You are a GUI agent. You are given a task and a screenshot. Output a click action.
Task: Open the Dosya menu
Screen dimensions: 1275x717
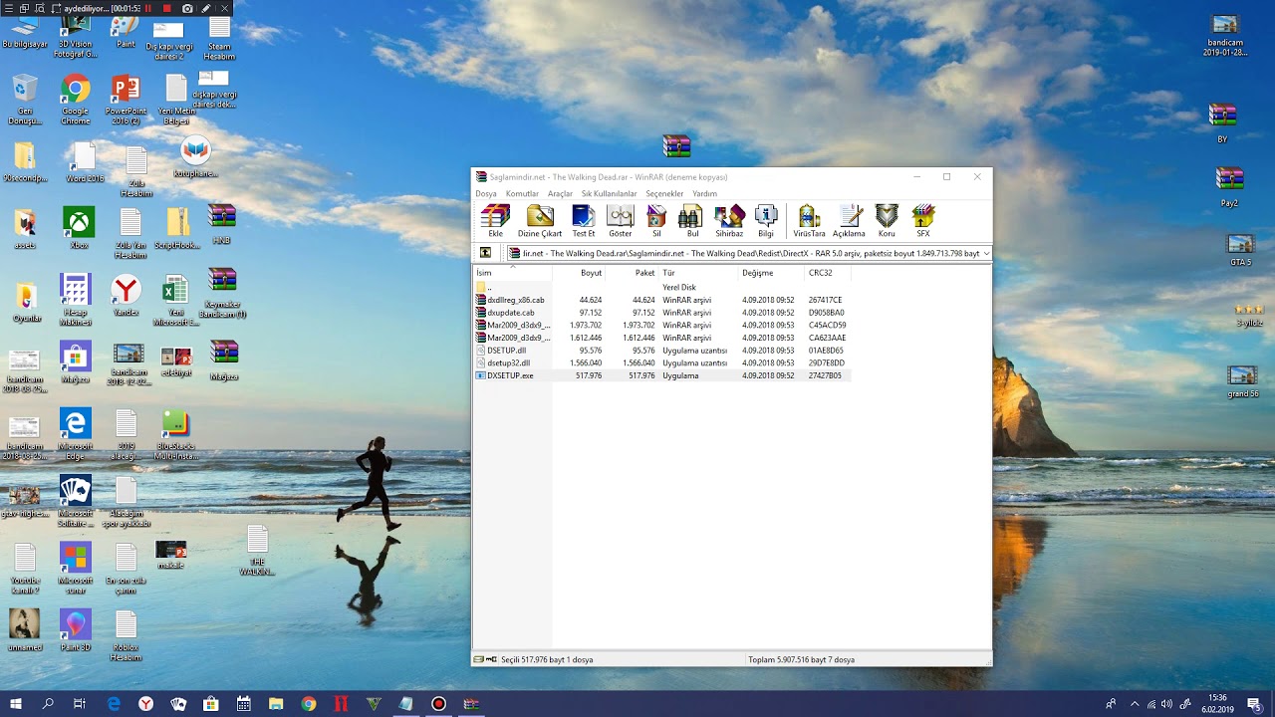[x=486, y=193]
